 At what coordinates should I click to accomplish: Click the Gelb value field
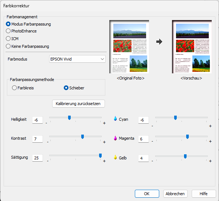coord(144,158)
